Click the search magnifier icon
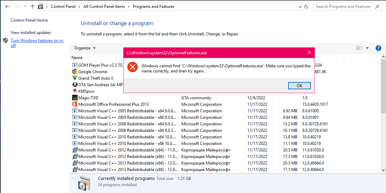This screenshot has height=193, width=386. [377, 7]
